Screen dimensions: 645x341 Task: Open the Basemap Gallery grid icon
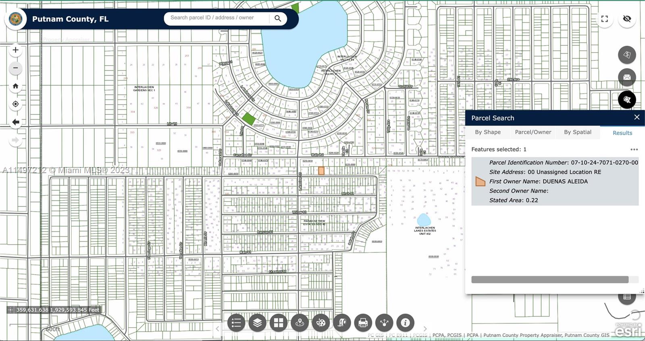click(x=279, y=322)
